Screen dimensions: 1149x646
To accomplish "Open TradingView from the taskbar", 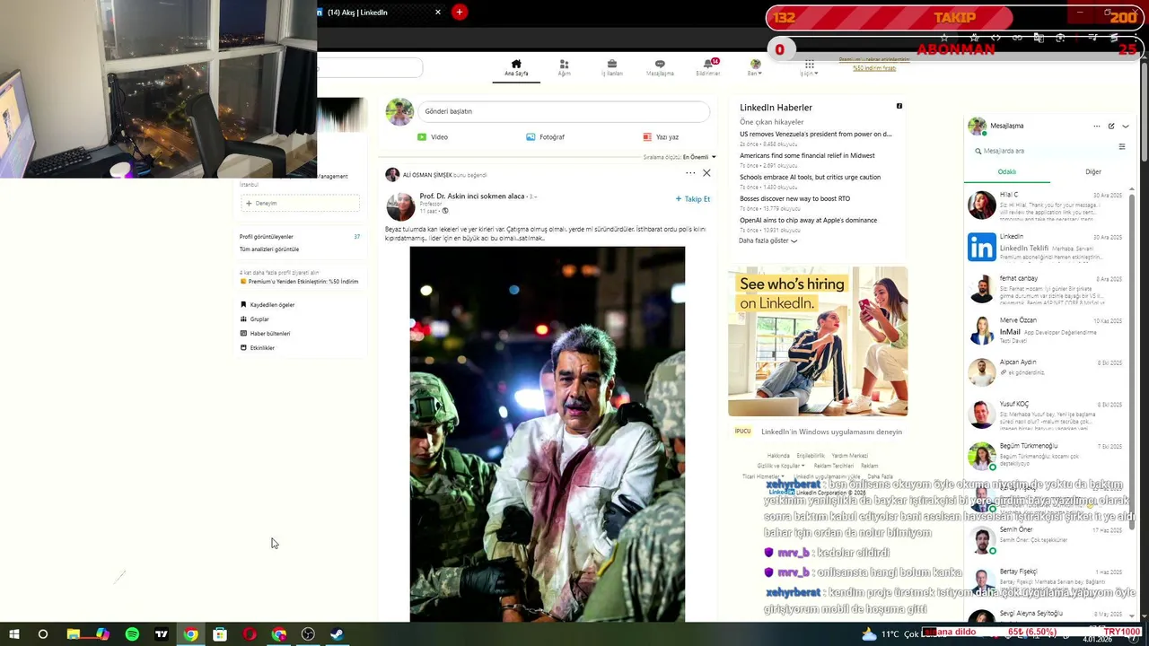I will 162,634.
